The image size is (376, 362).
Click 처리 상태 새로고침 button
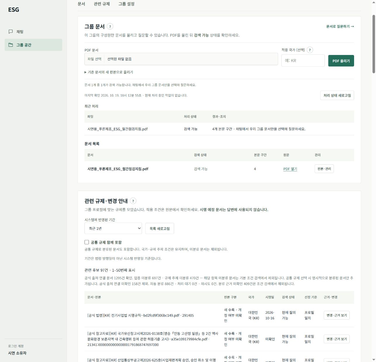pyautogui.click(x=337, y=95)
